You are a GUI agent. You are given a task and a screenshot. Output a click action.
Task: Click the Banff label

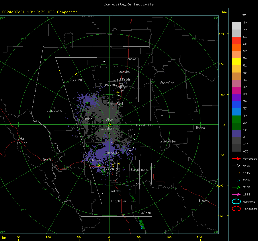pos(47,160)
